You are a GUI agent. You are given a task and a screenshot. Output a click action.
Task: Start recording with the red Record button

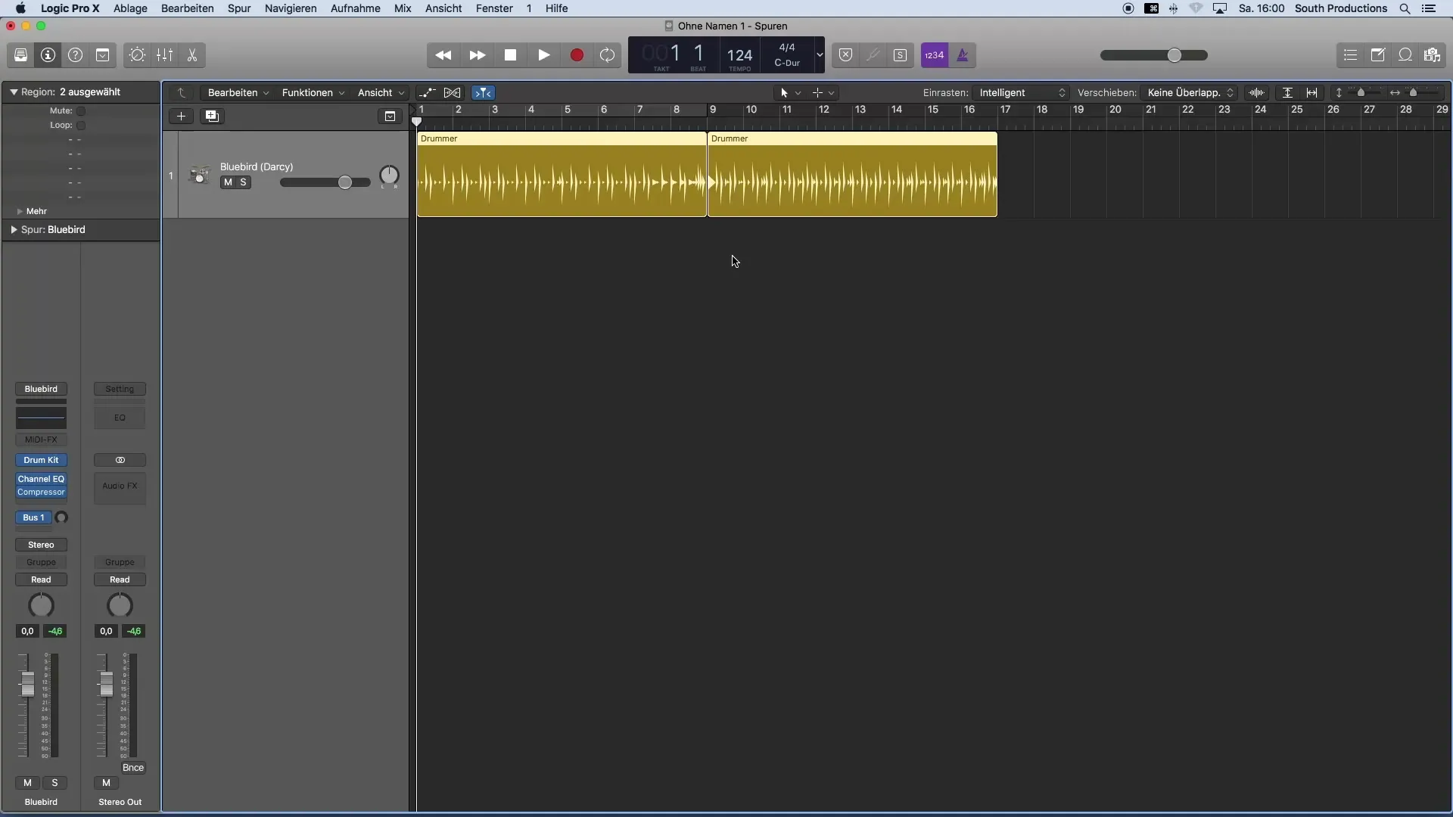[x=577, y=55]
